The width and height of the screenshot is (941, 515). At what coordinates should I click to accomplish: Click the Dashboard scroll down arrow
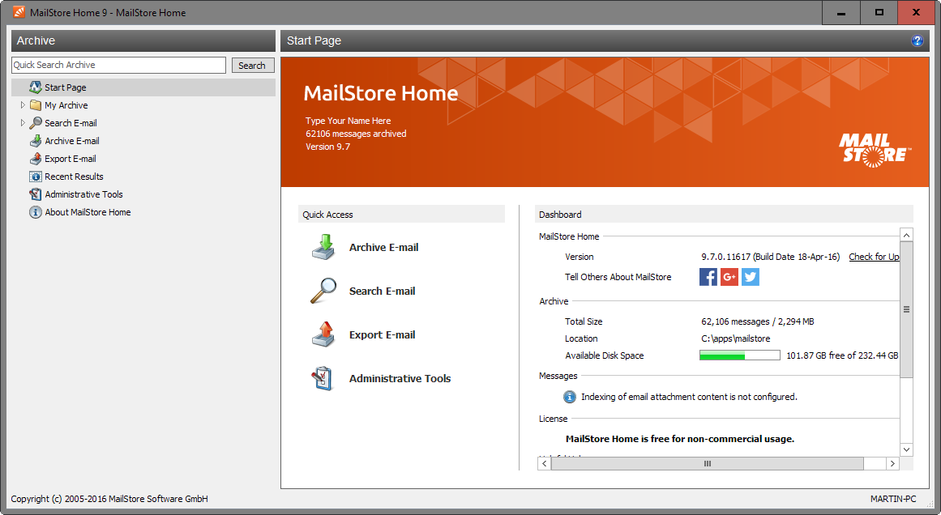pyautogui.click(x=907, y=449)
